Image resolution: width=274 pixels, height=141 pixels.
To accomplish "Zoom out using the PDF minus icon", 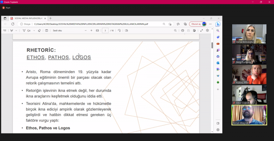I will click(85, 30).
